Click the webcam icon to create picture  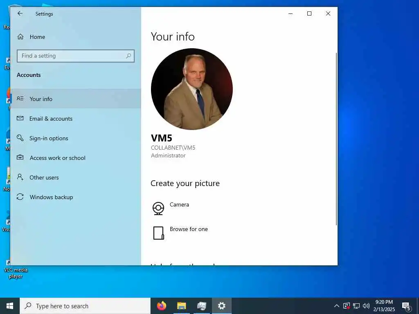(x=158, y=209)
